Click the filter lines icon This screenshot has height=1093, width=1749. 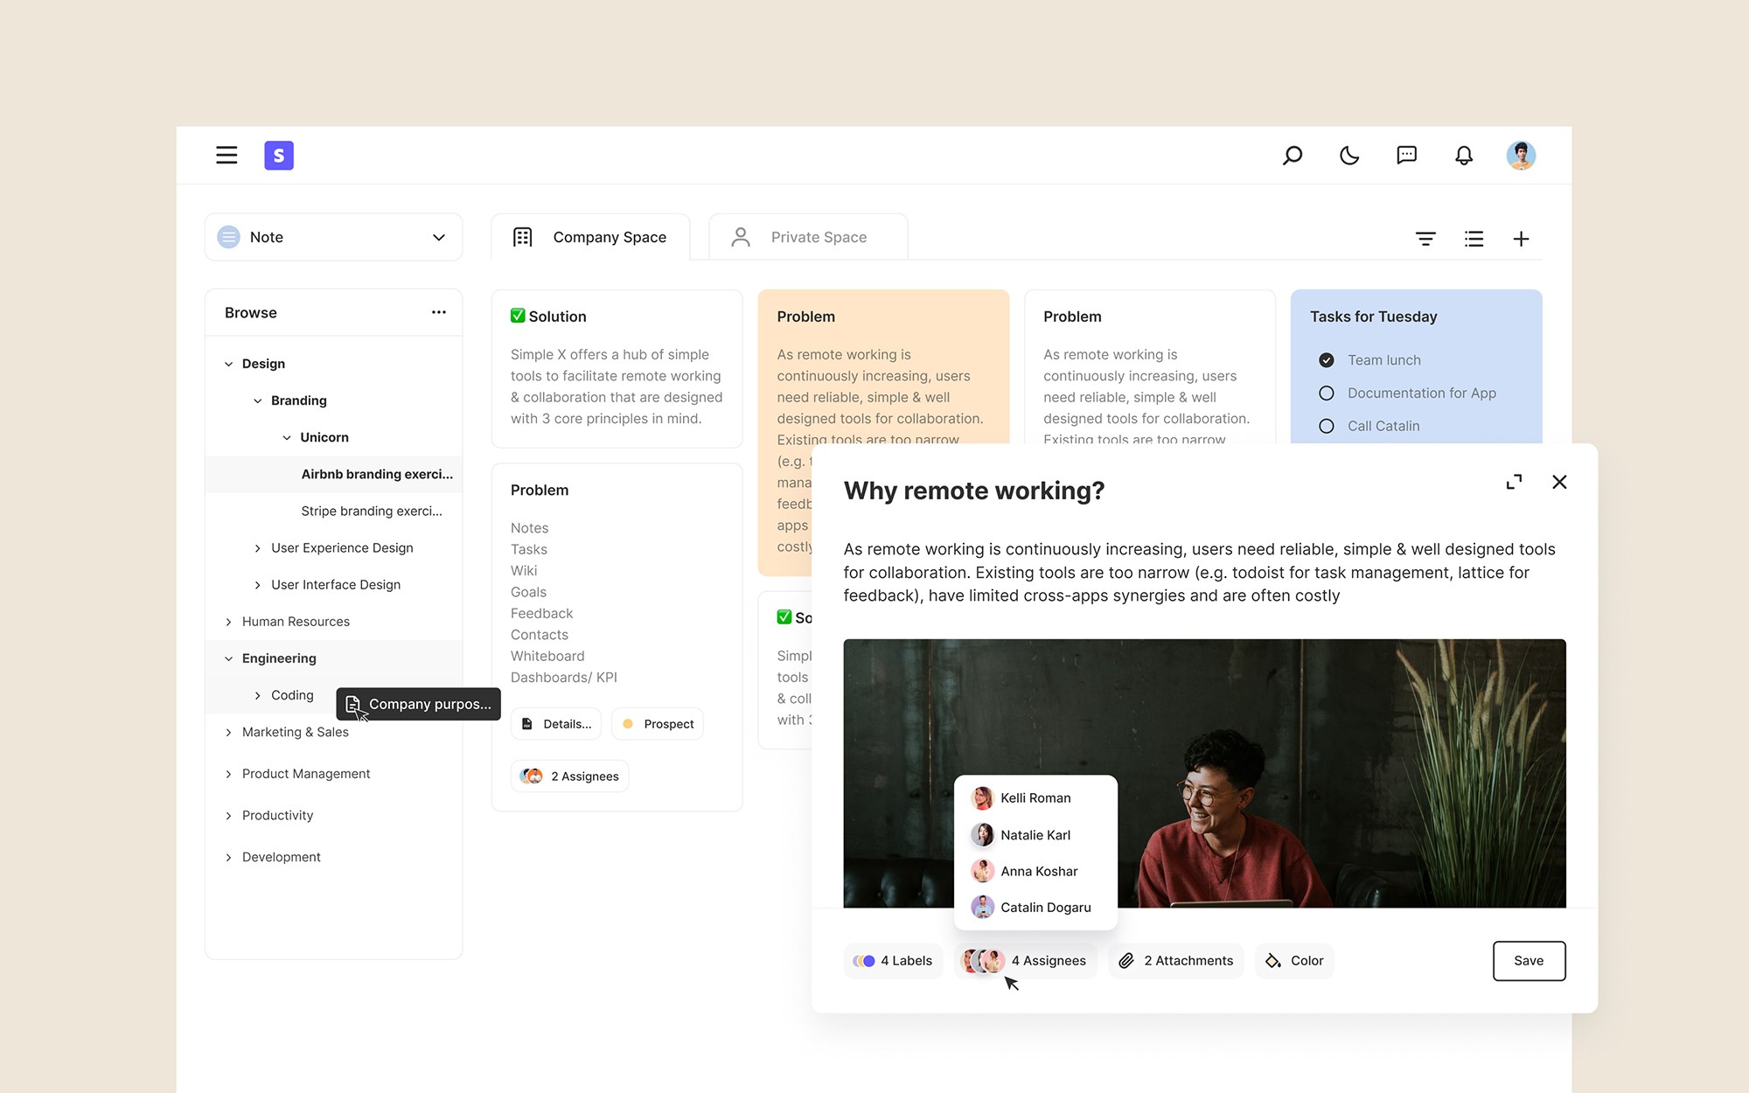[x=1425, y=239]
